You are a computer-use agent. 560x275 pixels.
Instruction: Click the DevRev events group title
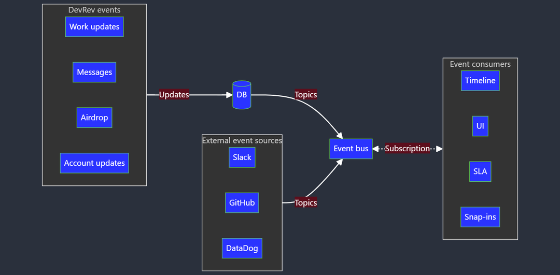coord(94,10)
